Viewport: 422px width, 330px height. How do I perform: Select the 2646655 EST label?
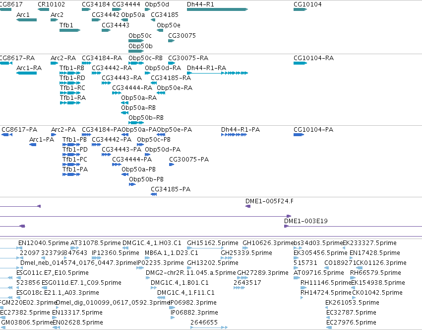pyautogui.click(x=204, y=323)
